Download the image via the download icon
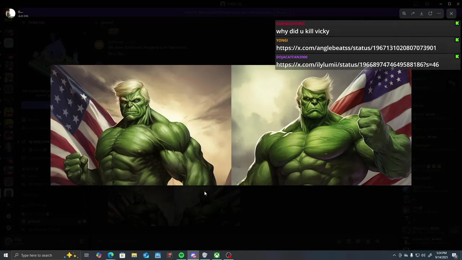462x260 pixels. (x=422, y=13)
